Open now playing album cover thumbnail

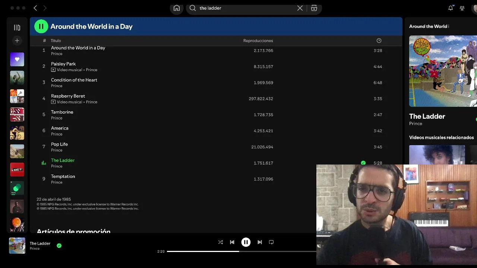pos(17,246)
